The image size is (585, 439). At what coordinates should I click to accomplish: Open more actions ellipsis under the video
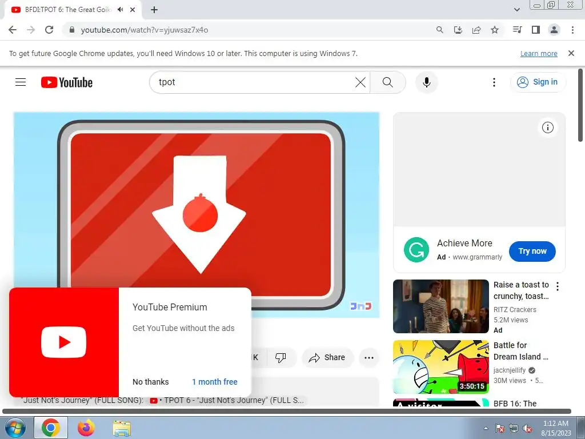(x=368, y=358)
